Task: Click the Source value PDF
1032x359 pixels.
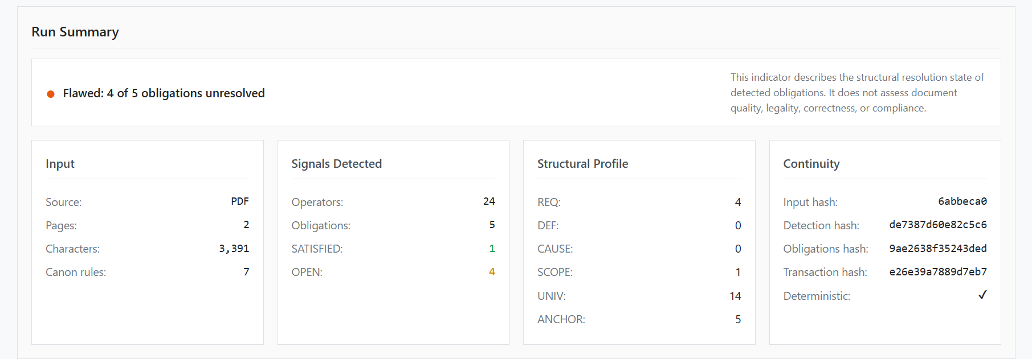Action: pos(240,201)
